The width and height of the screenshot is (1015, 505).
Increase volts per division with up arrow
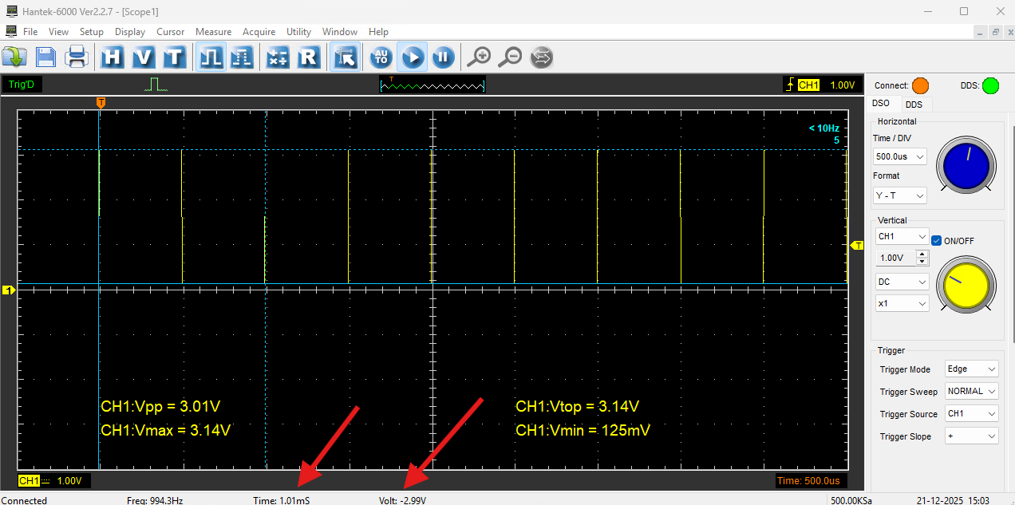pyautogui.click(x=922, y=254)
